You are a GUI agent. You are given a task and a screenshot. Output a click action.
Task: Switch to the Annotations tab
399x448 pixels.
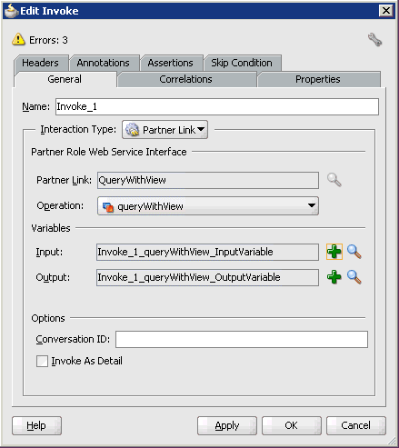click(103, 63)
